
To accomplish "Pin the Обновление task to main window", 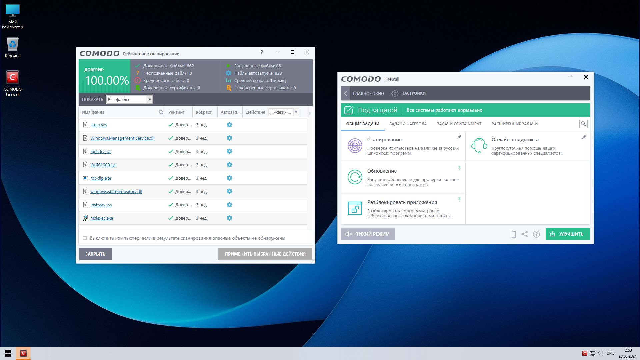I will (x=459, y=168).
